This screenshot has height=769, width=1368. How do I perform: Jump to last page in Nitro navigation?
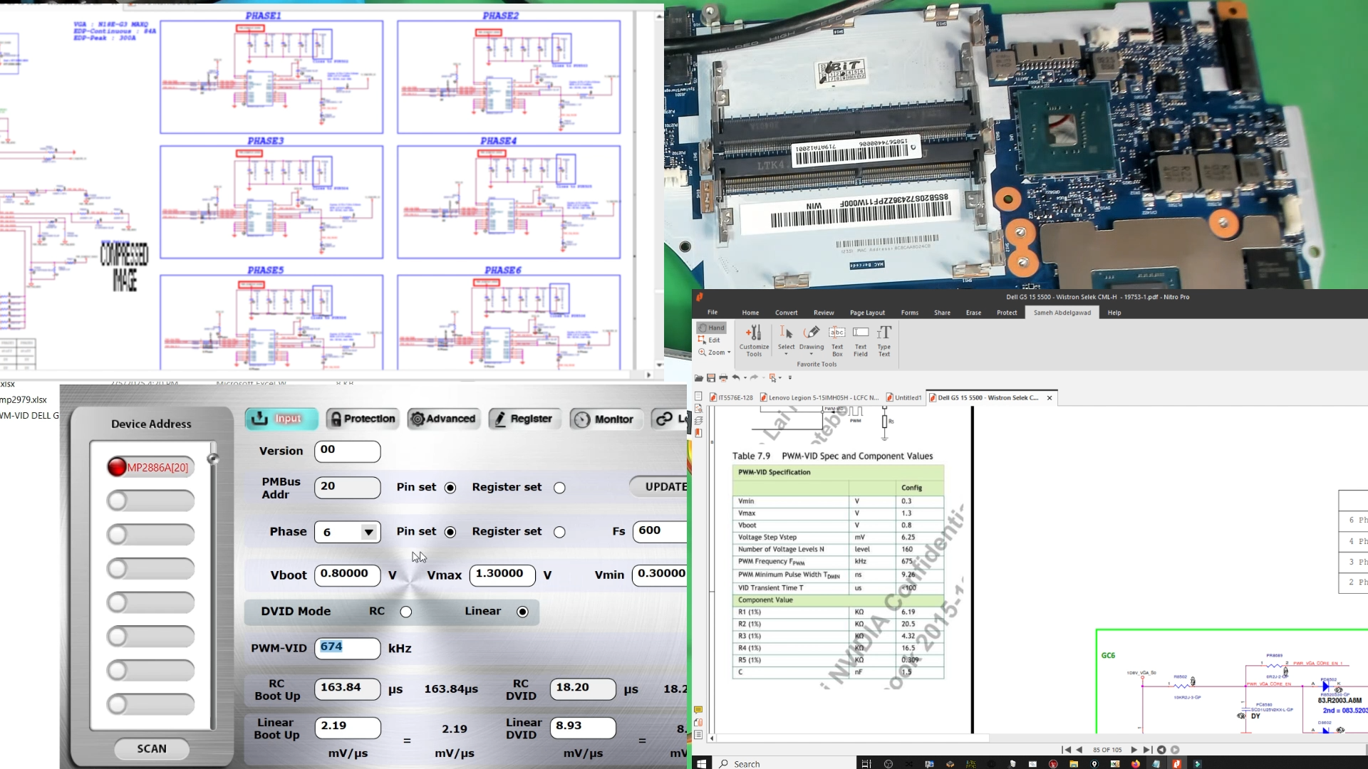tap(1147, 750)
